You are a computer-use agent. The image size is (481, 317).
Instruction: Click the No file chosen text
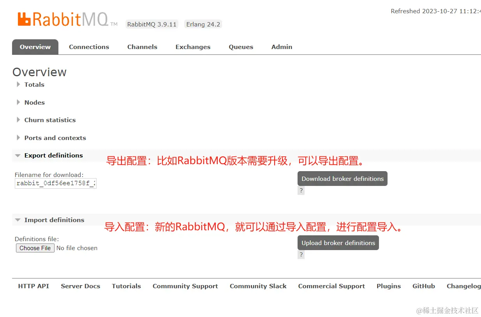pos(77,248)
